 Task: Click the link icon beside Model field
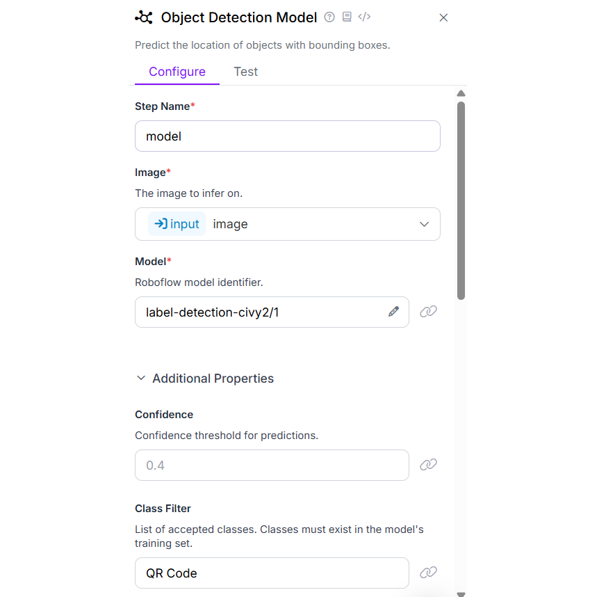429,312
